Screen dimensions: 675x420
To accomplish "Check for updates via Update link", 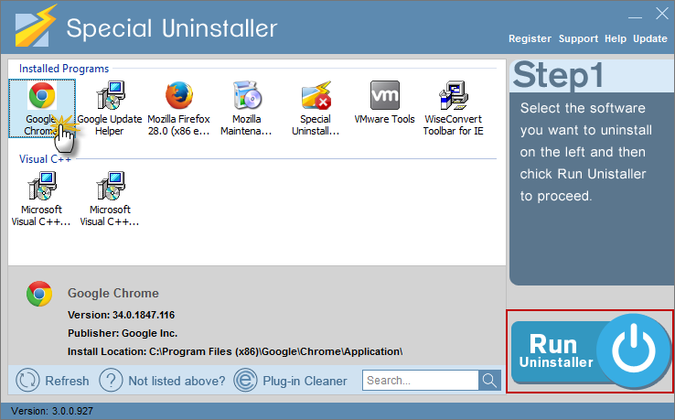I will (x=650, y=38).
